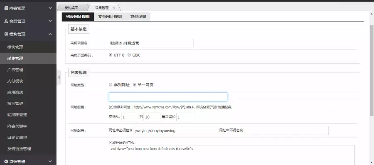The height and width of the screenshot is (165, 374).
Task: Collapse sidebar with the left arrow handle
Action: coord(59,77)
